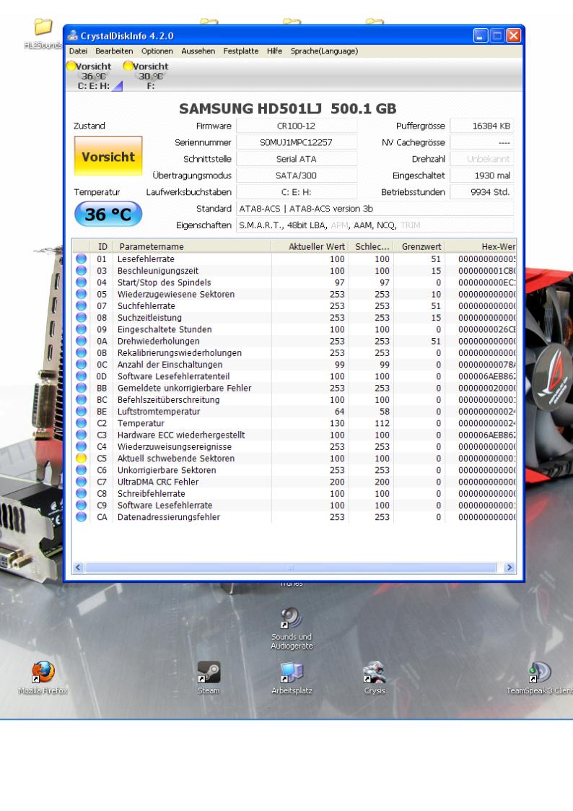This screenshot has width=573, height=811.
Task: Open the Hilfe menu
Action: coord(274,51)
